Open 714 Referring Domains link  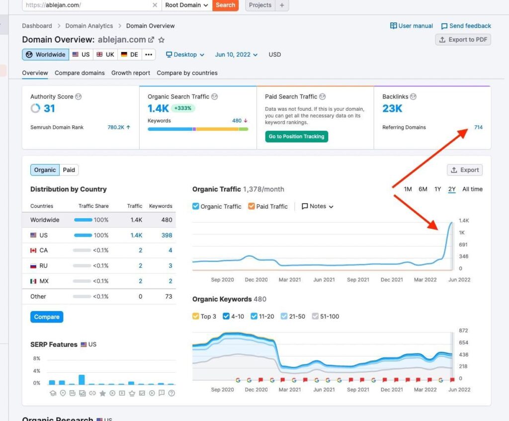478,127
